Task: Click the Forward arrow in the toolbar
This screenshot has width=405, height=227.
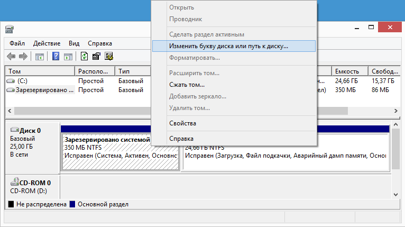Action: pyautogui.click(x=23, y=56)
